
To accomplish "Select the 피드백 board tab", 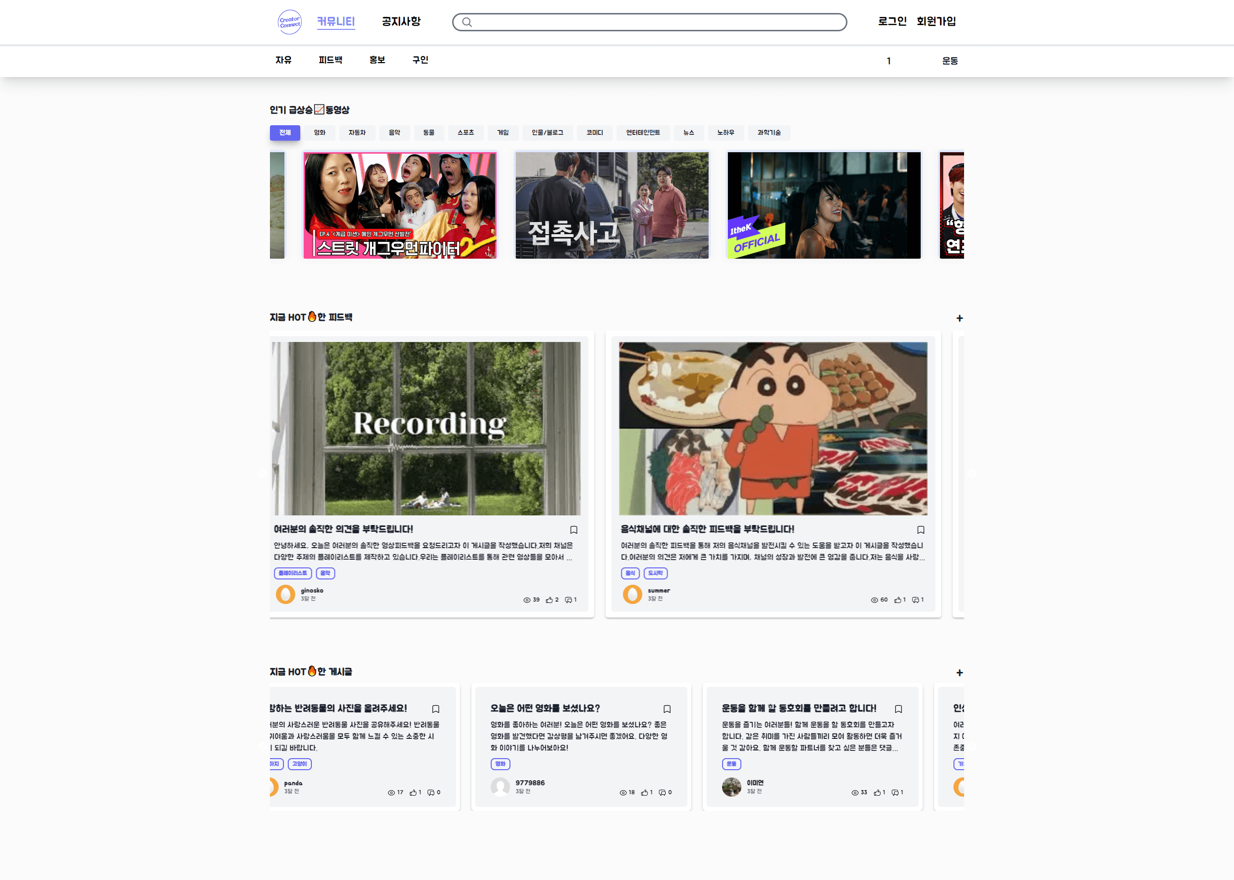I will [x=330, y=60].
